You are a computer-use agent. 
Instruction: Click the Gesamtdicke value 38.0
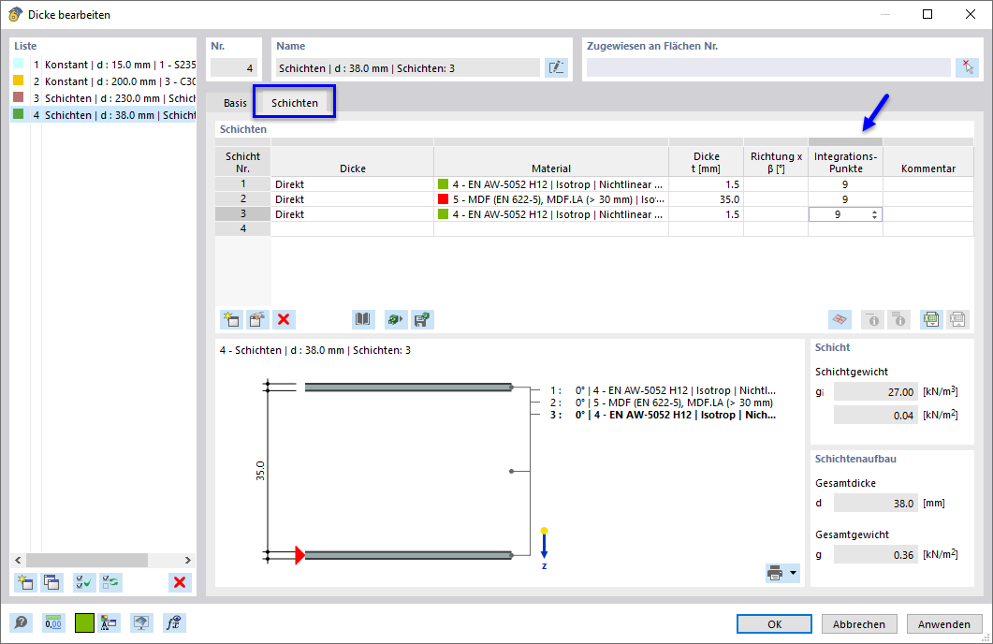pyautogui.click(x=875, y=504)
